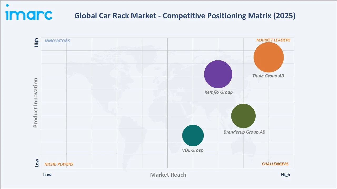This screenshot has width=337, height=189.
Task: Select the teal VDL Groep bubble
Action: pos(193,135)
